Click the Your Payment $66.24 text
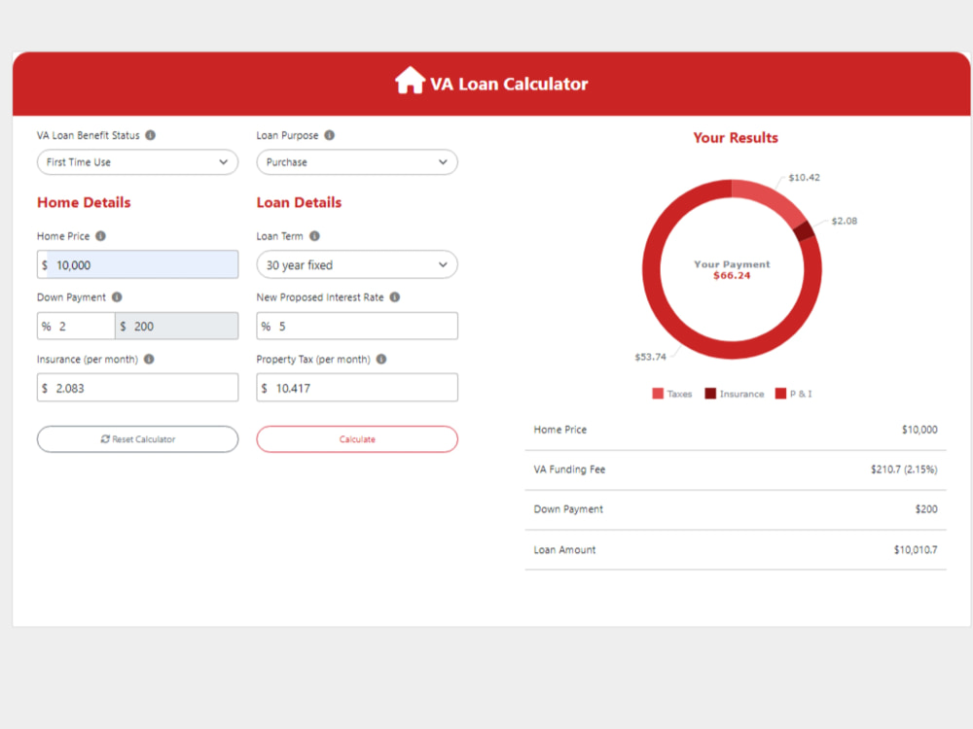 [x=732, y=269]
